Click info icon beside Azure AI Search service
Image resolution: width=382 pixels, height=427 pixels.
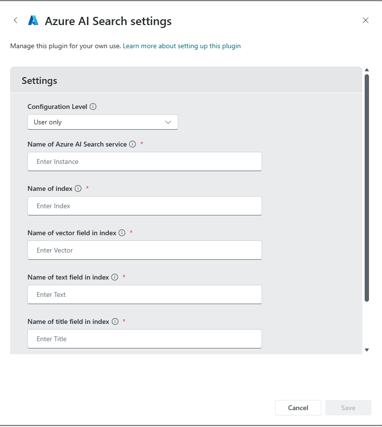tap(132, 144)
